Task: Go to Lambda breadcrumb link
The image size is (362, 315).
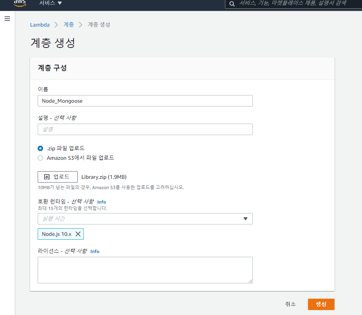Action: point(40,25)
